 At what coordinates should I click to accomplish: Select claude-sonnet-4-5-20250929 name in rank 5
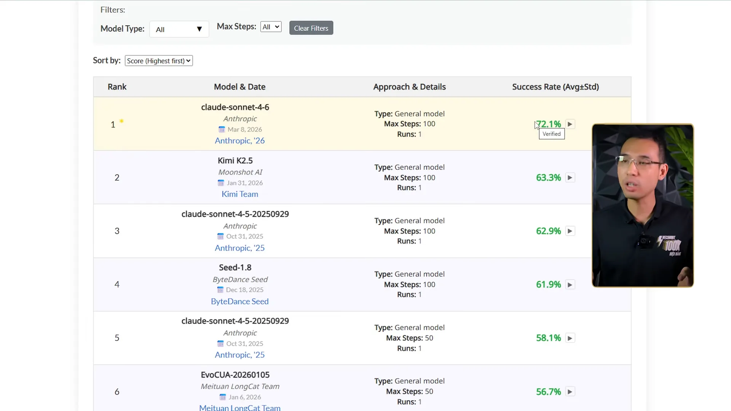click(x=235, y=321)
